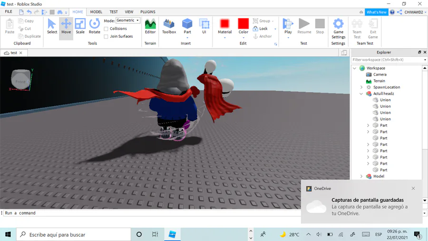
Task: Open the Help question mark icon
Action: pyautogui.click(x=392, y=12)
